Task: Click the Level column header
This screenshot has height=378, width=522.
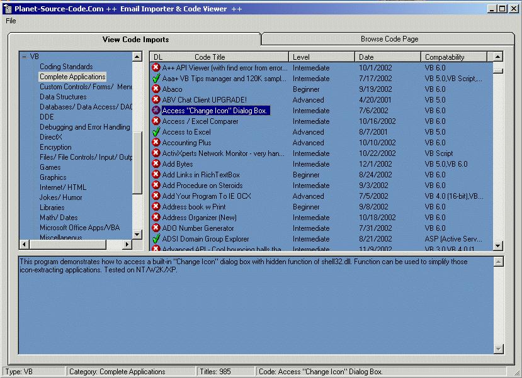Action: [301, 57]
